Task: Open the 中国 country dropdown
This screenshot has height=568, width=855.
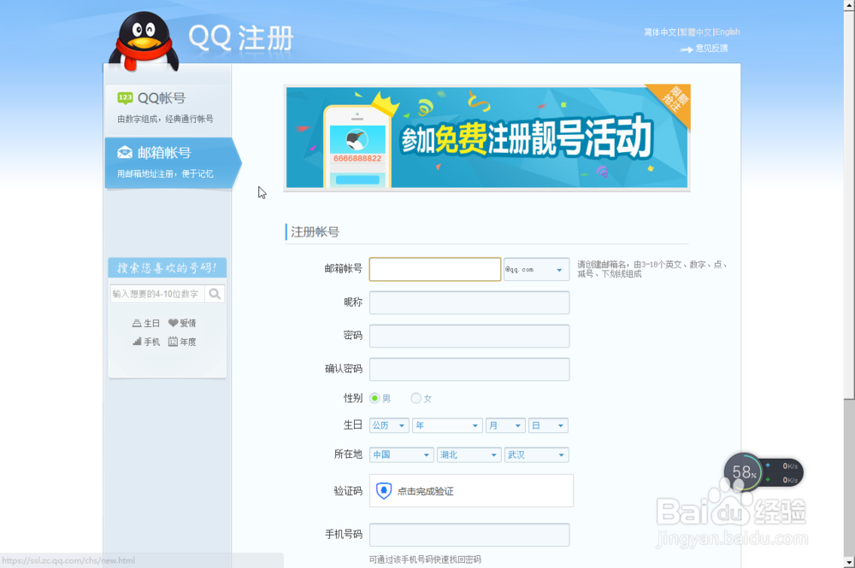Action: (x=402, y=455)
